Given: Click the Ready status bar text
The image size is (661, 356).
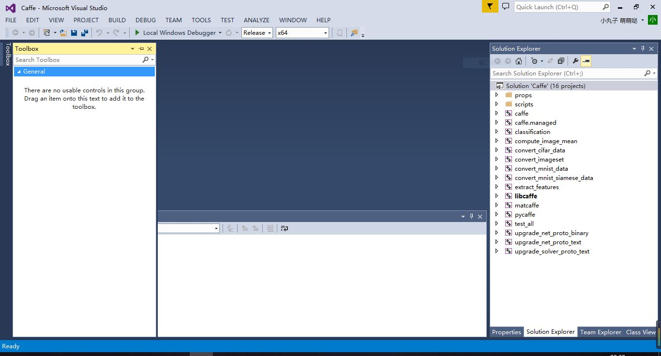Looking at the screenshot, I should pos(11,346).
